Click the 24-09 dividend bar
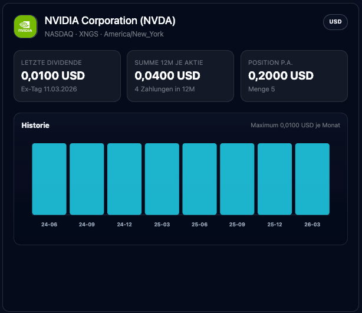The height and width of the screenshot is (313, 362). tap(87, 179)
